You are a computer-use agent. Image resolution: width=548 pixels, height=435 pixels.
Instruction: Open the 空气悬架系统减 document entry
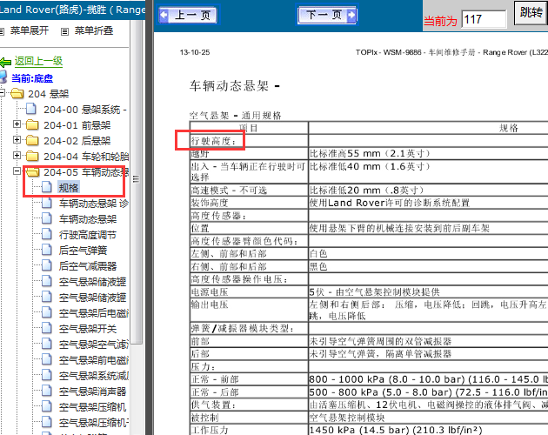93,376
